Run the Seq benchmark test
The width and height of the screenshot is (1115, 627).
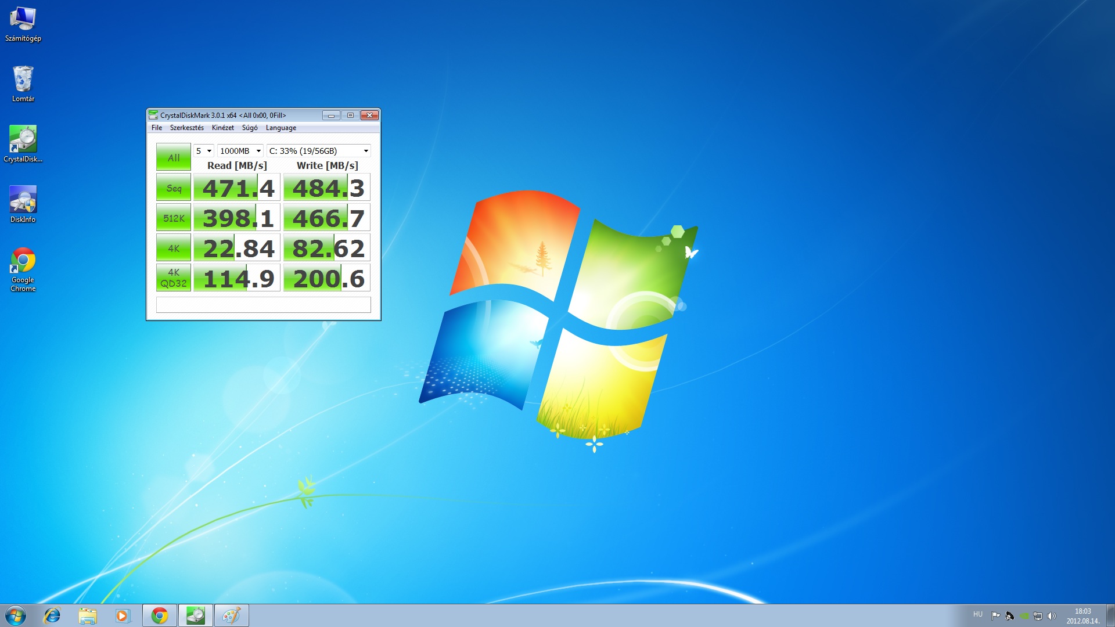(173, 188)
